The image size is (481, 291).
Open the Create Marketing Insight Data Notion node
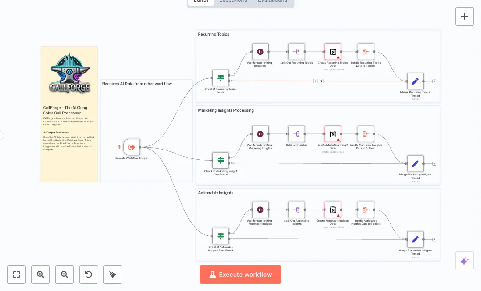(333, 134)
